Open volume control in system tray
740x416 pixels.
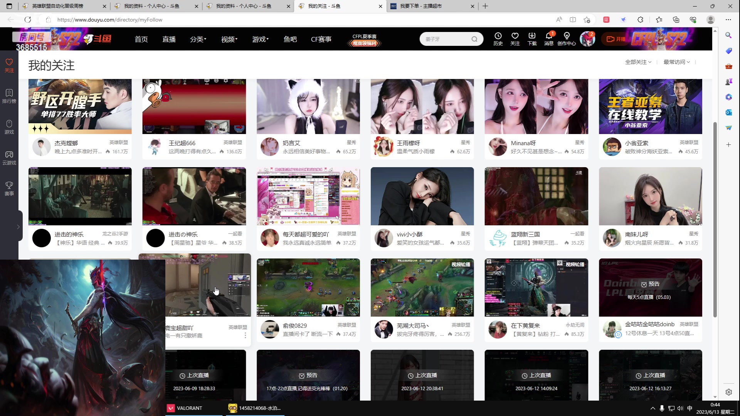[680, 408]
